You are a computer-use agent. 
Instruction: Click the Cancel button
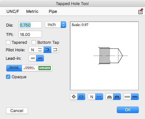coord(17,111)
